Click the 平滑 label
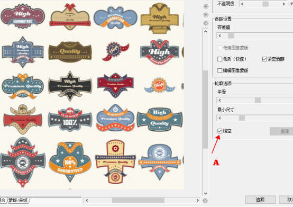This screenshot has width=293, height=207. click(x=222, y=92)
